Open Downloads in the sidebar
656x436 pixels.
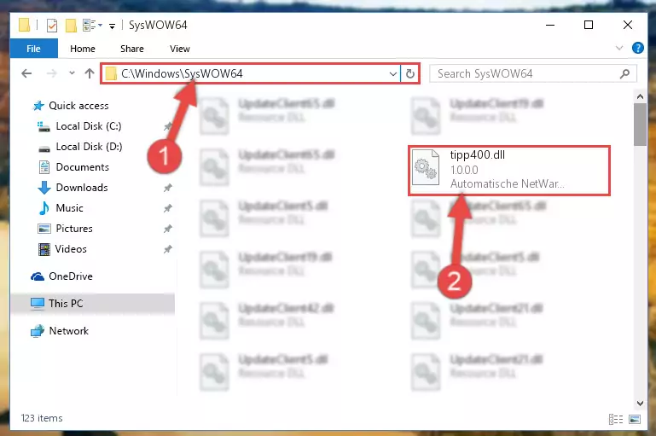82,188
